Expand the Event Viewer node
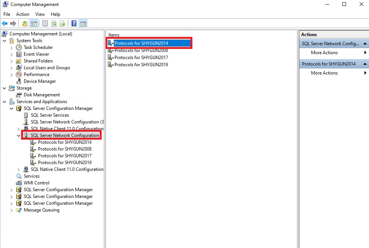The height and width of the screenshot is (248, 369). click(12, 55)
